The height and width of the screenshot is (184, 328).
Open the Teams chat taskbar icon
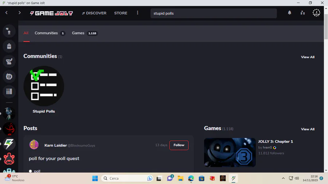tap(170, 179)
